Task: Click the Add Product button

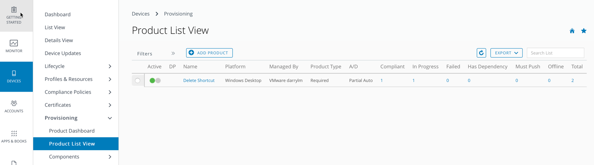Action: pos(209,53)
